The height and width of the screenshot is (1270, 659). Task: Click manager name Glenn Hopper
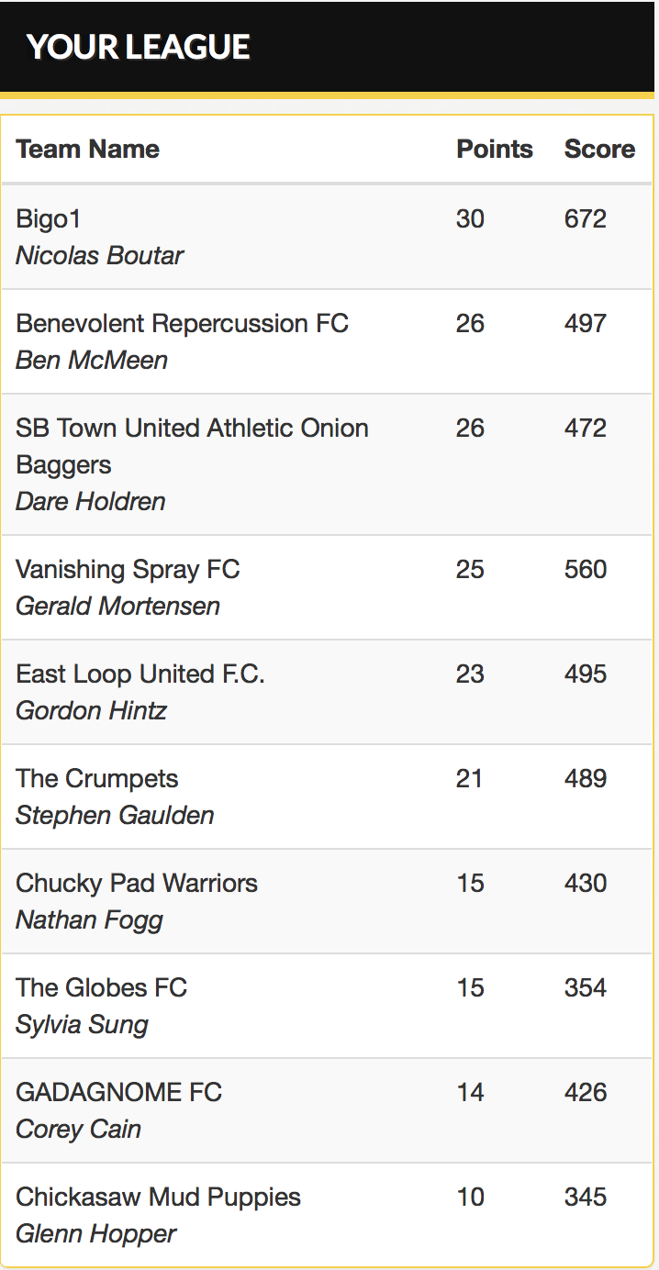coord(95,1233)
